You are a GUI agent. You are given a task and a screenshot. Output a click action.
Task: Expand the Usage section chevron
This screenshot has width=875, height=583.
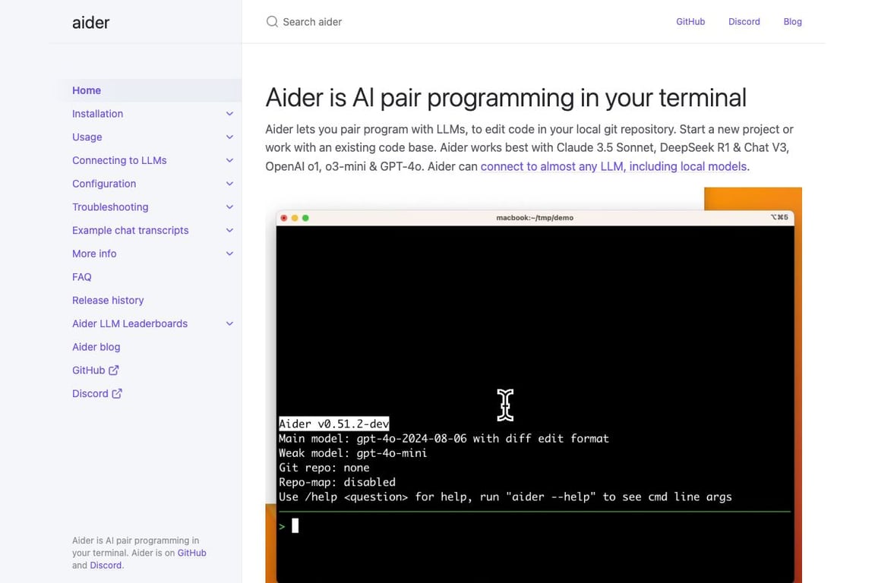(229, 137)
